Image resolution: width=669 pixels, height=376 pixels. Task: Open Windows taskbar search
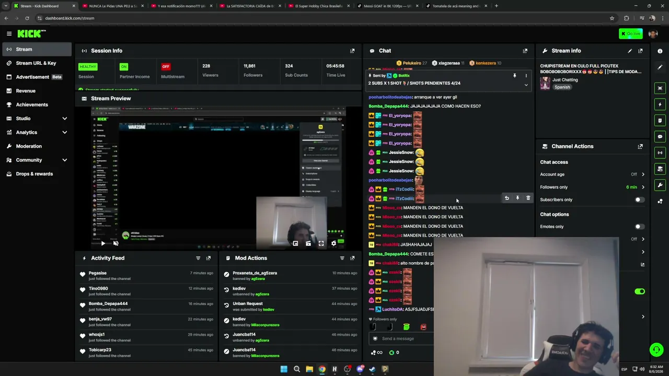pos(296,369)
